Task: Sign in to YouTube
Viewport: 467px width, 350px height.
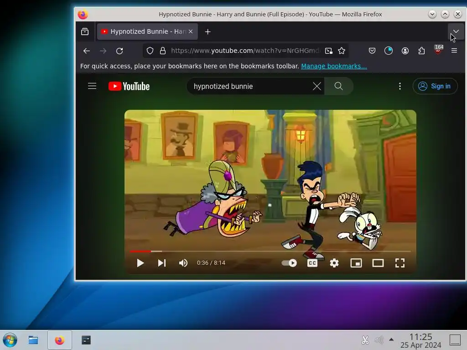Action: click(435, 86)
